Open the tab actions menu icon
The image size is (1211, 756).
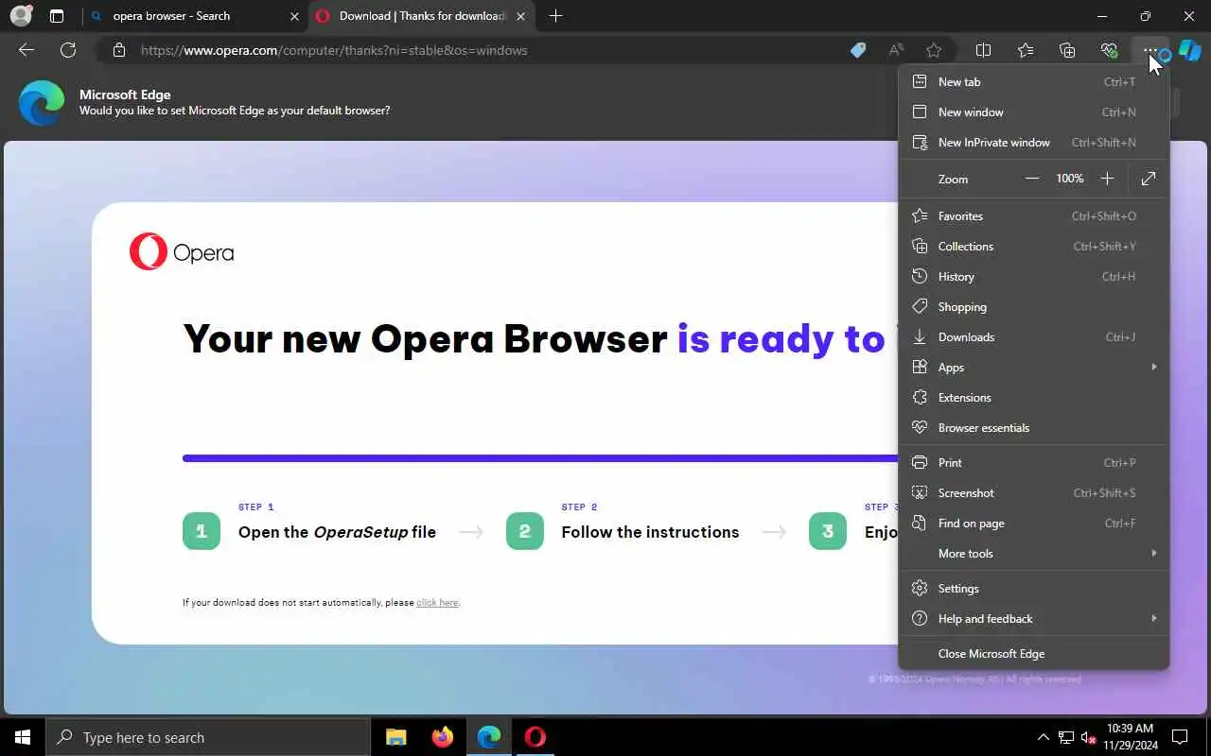pyautogui.click(x=57, y=16)
